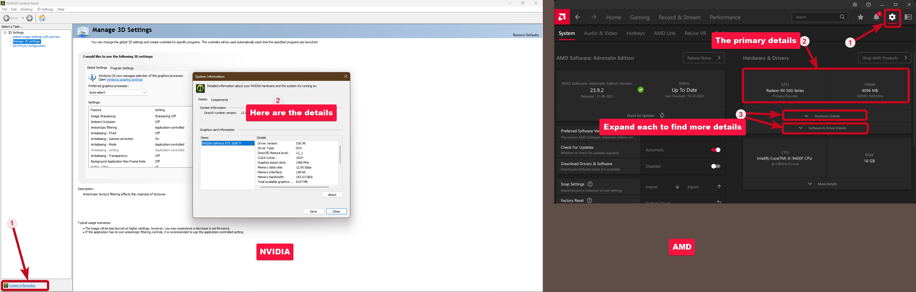Open AMD settings gear icon
This screenshot has height=292, width=916.
pyautogui.click(x=892, y=17)
